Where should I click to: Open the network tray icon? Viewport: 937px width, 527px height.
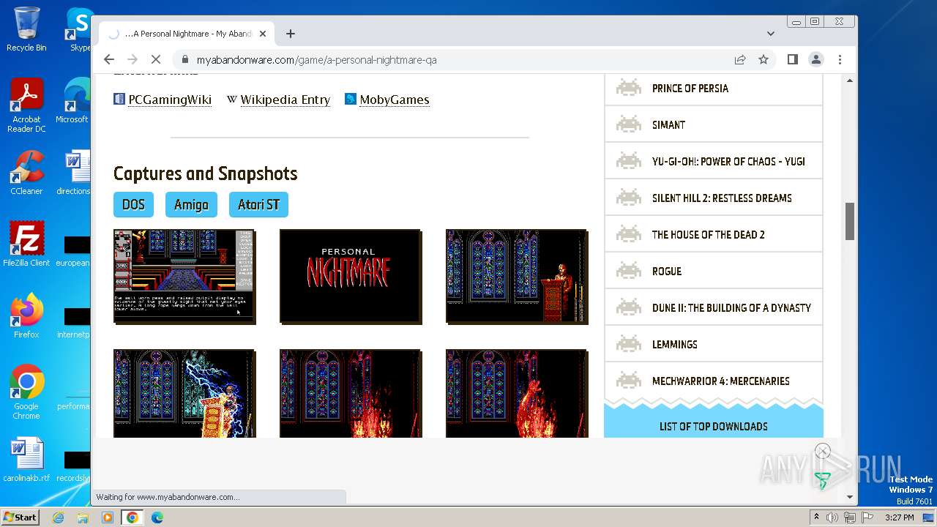tap(849, 517)
